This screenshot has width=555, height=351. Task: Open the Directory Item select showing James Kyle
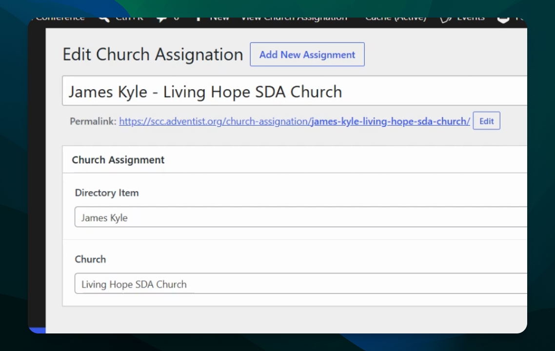(x=300, y=217)
